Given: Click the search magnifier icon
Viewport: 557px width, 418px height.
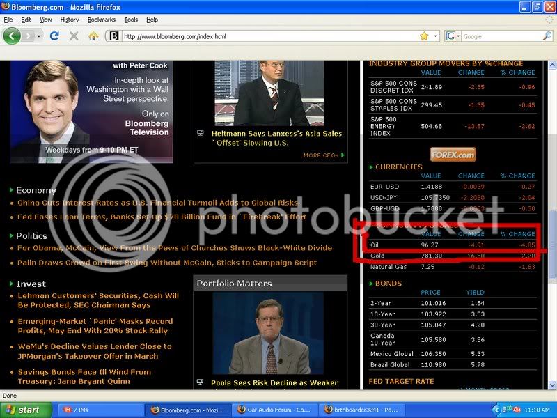Looking at the screenshot, I should point(547,36).
